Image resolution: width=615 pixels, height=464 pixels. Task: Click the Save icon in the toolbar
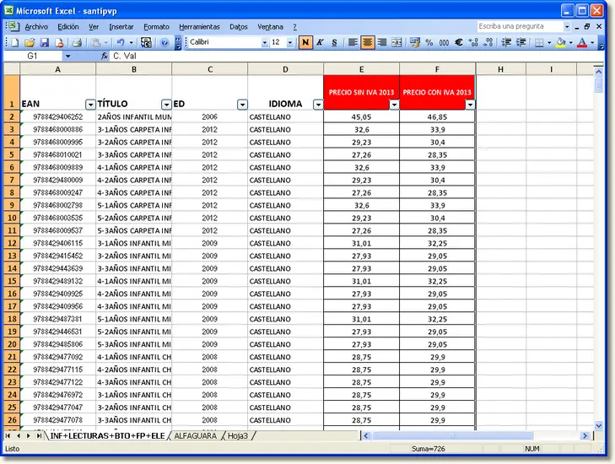44,42
